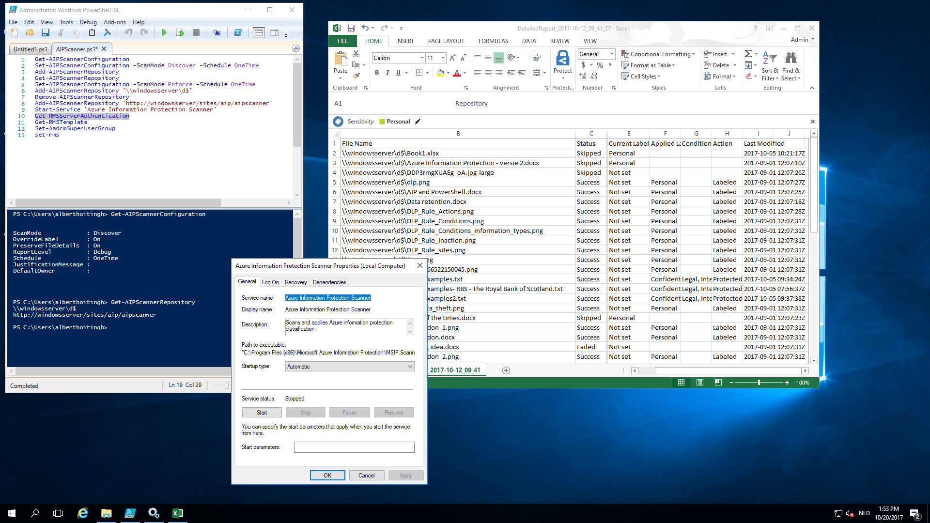Click the pencil icon next to Sensitivity Personal
Viewport: 930px width, 523px height.
click(418, 122)
